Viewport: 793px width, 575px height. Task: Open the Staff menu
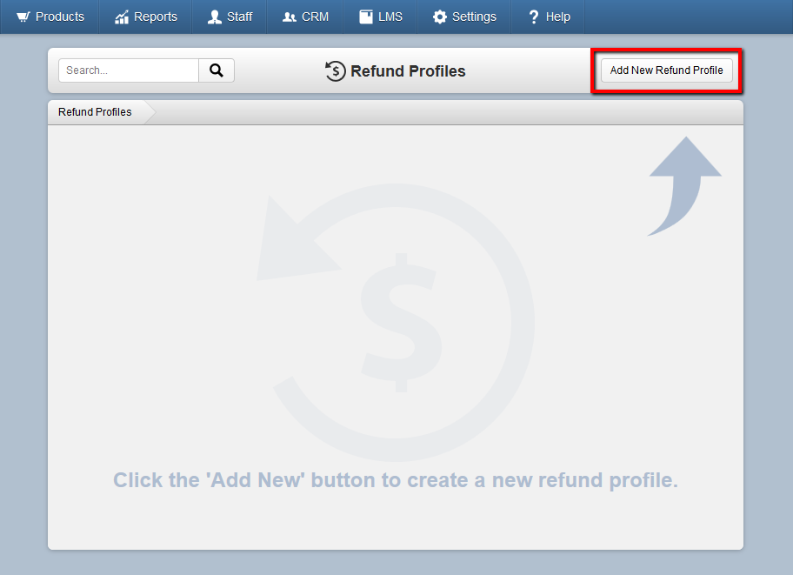point(230,17)
